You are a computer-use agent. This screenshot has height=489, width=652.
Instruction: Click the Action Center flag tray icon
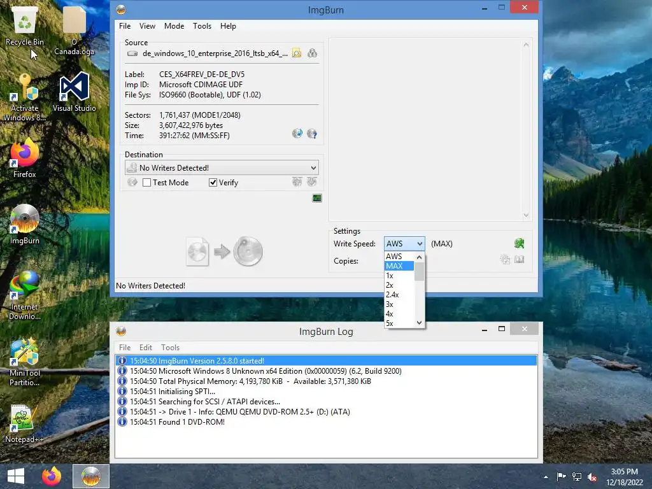click(x=562, y=477)
